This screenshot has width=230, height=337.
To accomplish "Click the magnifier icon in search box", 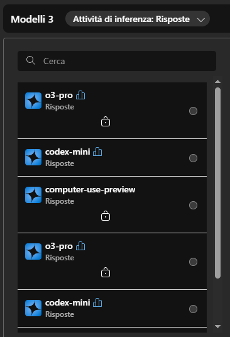I will [31, 60].
